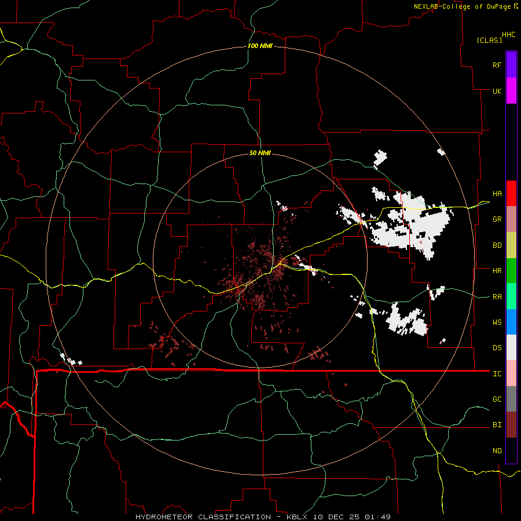Select the light pink IC legend swatch
521x521 pixels.
point(511,373)
